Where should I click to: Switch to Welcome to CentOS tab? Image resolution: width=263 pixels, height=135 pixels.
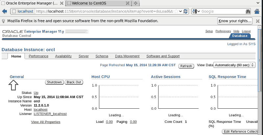[99, 3]
